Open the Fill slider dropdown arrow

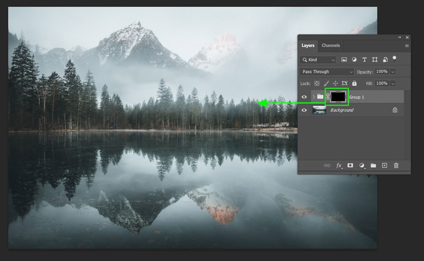(x=393, y=84)
